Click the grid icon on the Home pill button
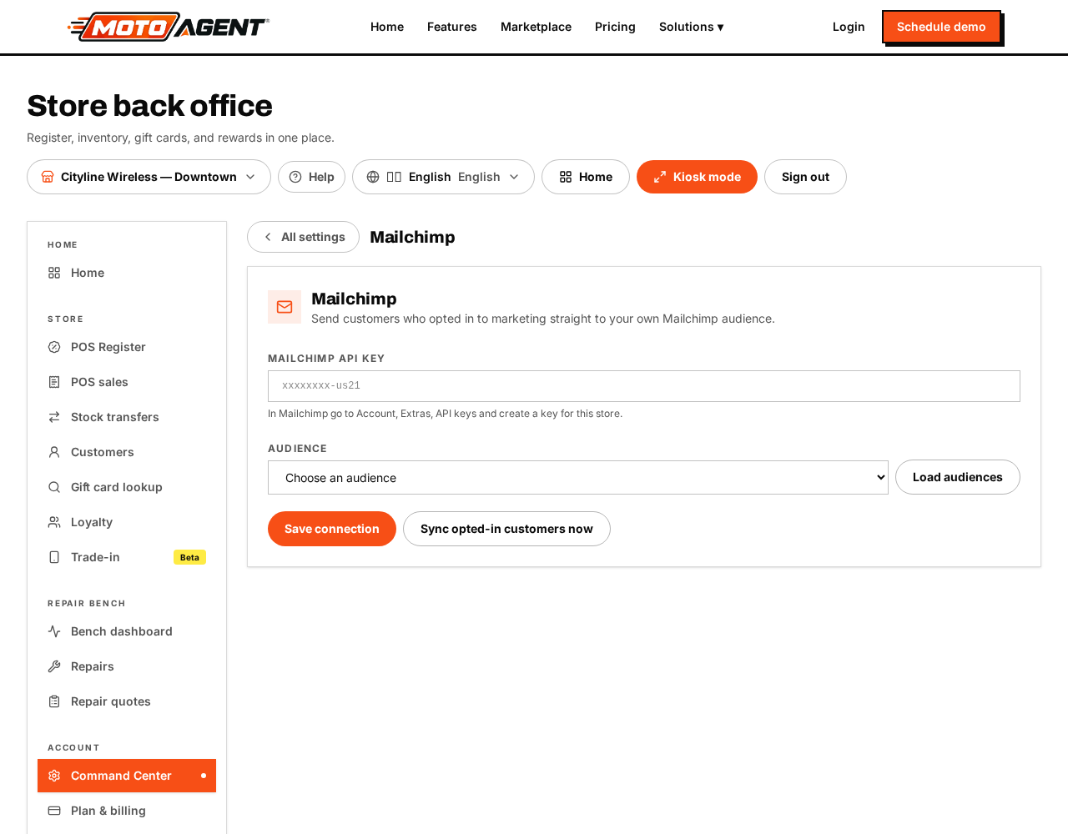1068x834 pixels. pos(566,177)
